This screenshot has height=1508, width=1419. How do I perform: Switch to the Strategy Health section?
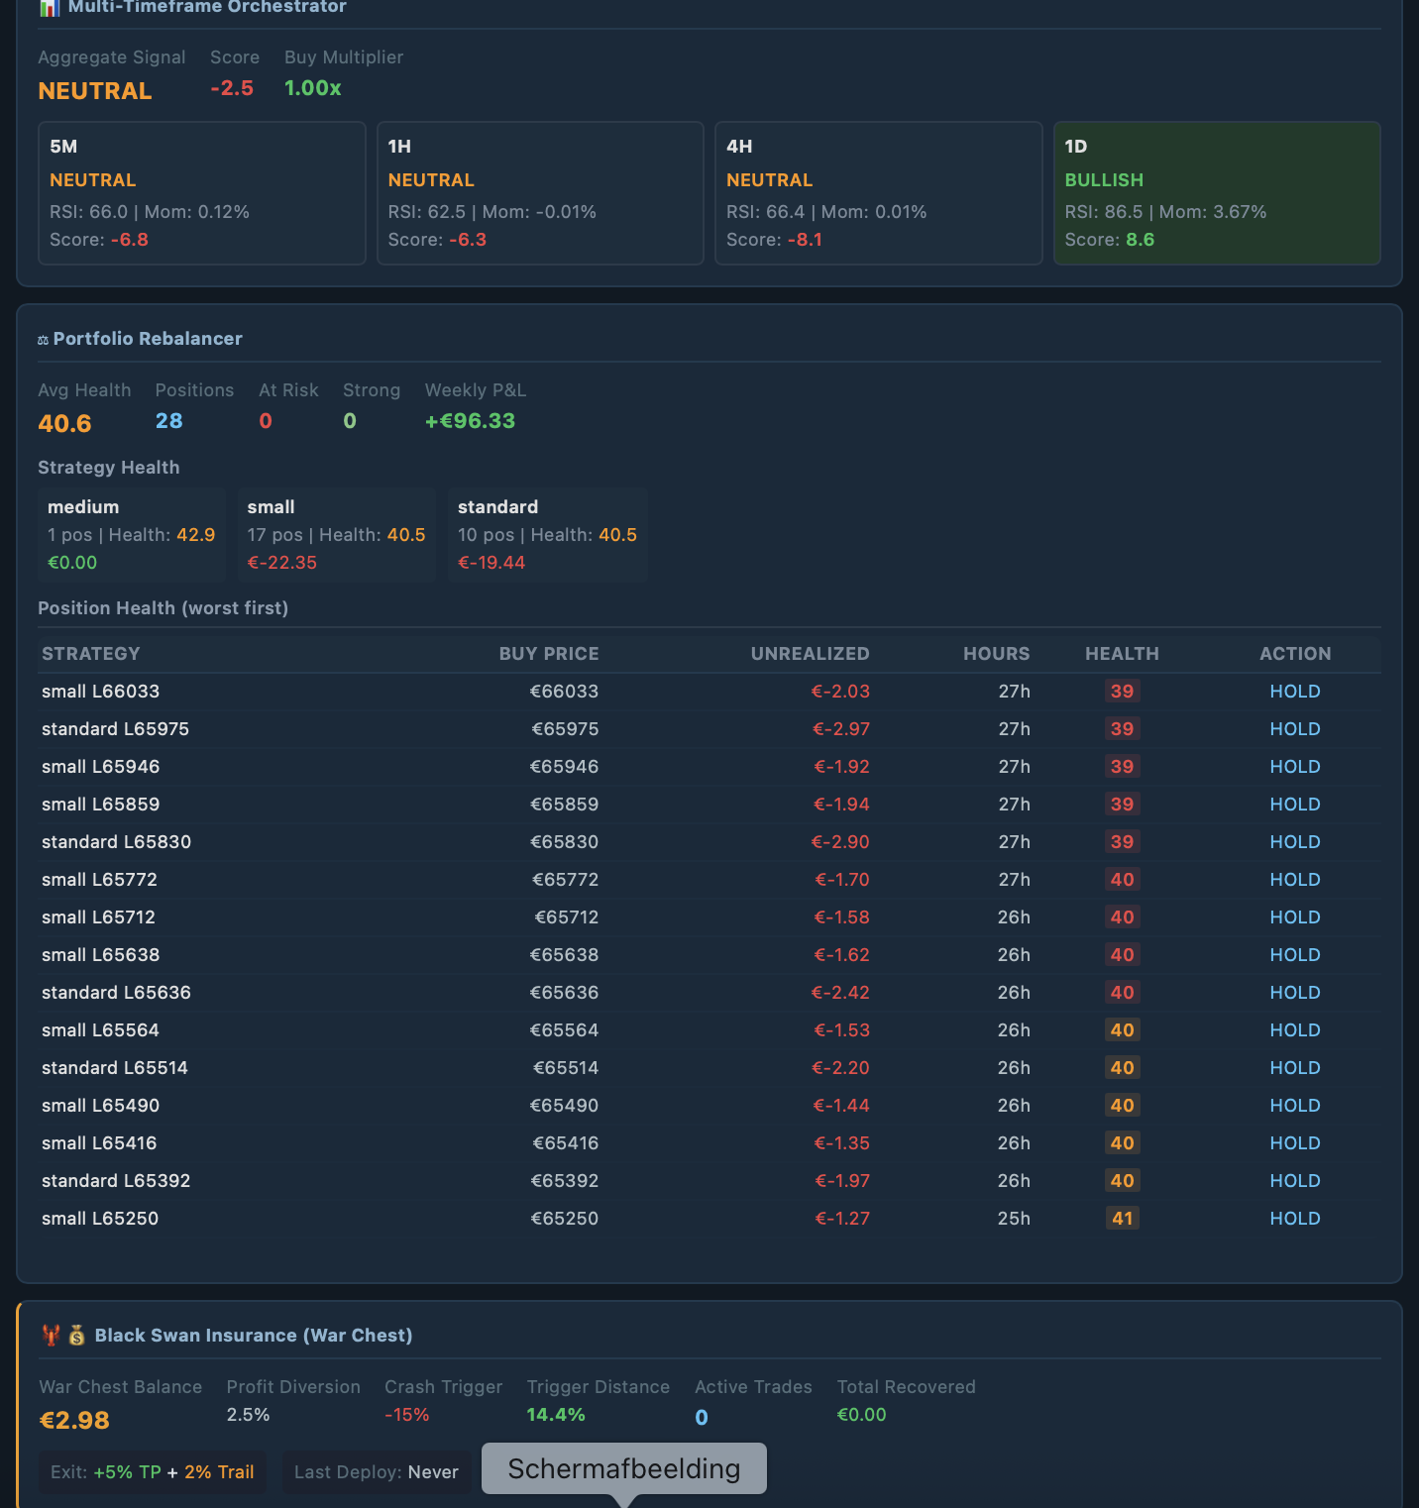(109, 467)
